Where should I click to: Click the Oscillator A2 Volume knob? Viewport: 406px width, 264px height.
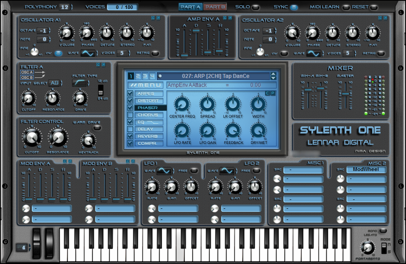click(x=292, y=33)
